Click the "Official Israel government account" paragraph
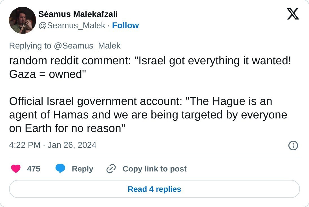 click(140, 101)
